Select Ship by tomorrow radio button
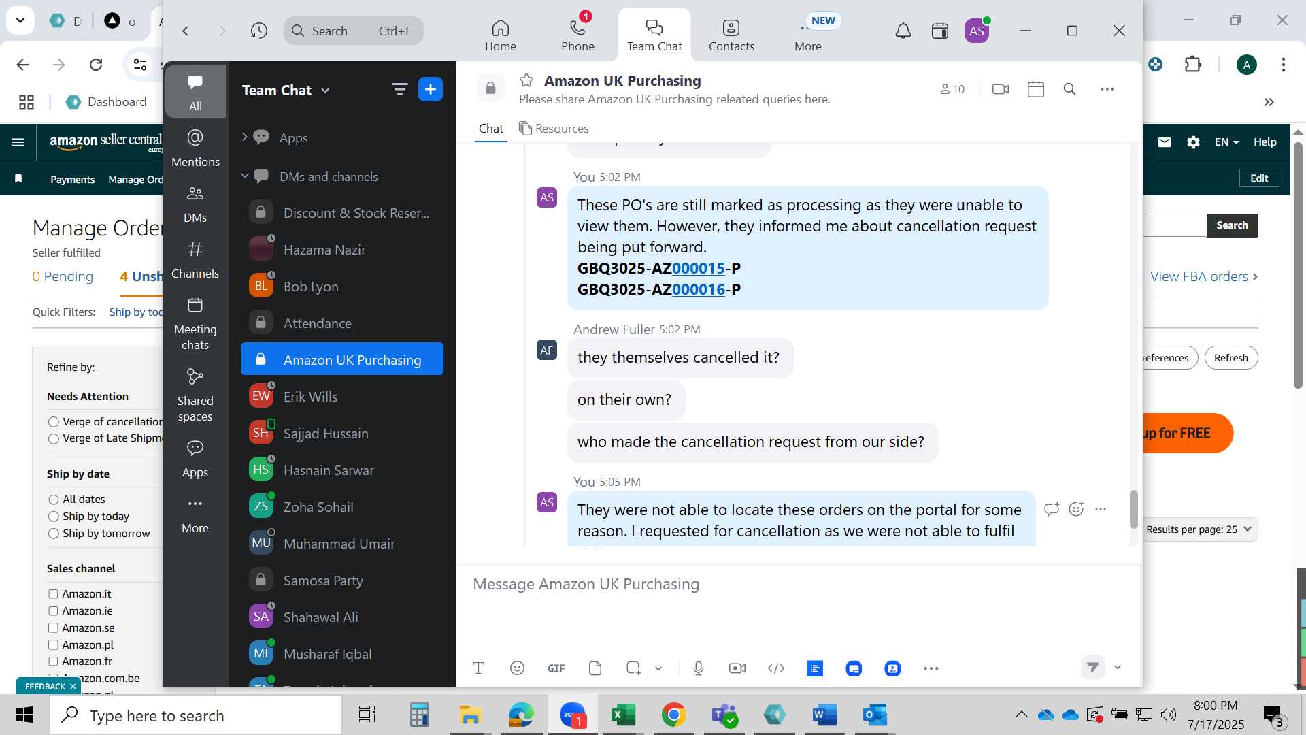This screenshot has width=1306, height=735. 54,534
